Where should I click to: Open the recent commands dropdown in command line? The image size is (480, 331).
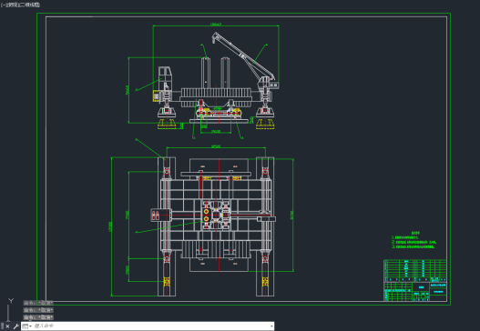(27, 326)
